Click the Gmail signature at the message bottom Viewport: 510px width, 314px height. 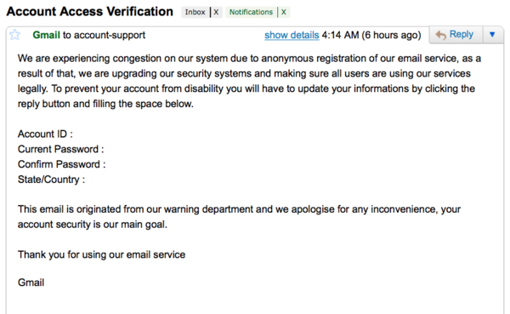31,283
